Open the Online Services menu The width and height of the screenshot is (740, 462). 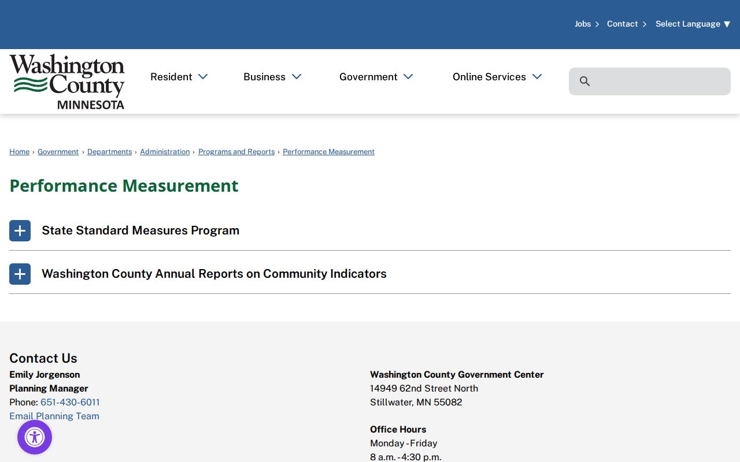[489, 77]
